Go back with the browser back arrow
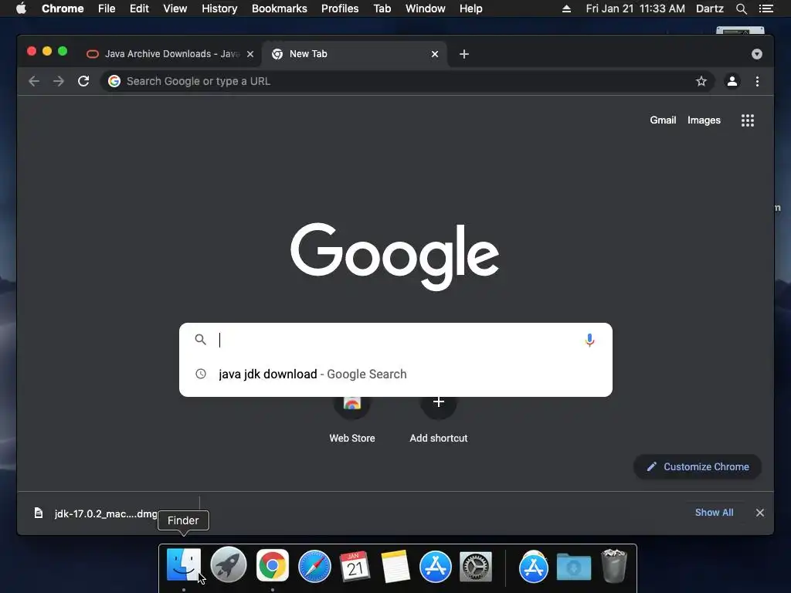 pos(34,81)
